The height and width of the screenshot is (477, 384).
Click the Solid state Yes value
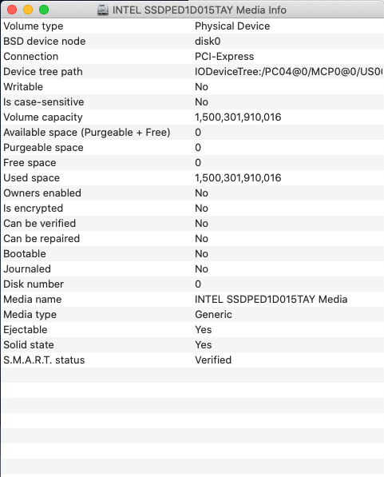[204, 345]
